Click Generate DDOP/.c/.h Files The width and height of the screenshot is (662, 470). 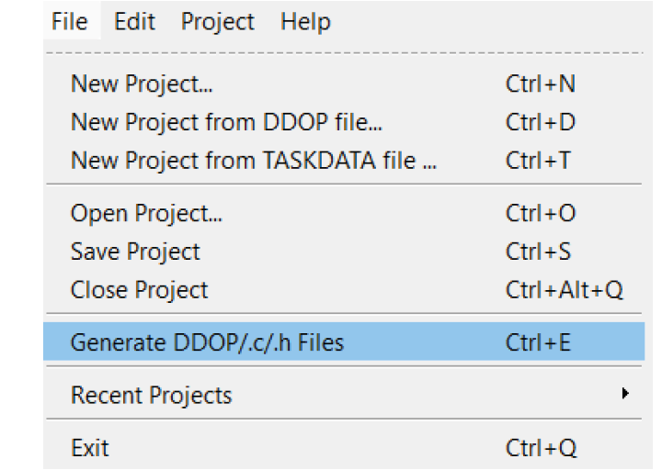coord(344,341)
